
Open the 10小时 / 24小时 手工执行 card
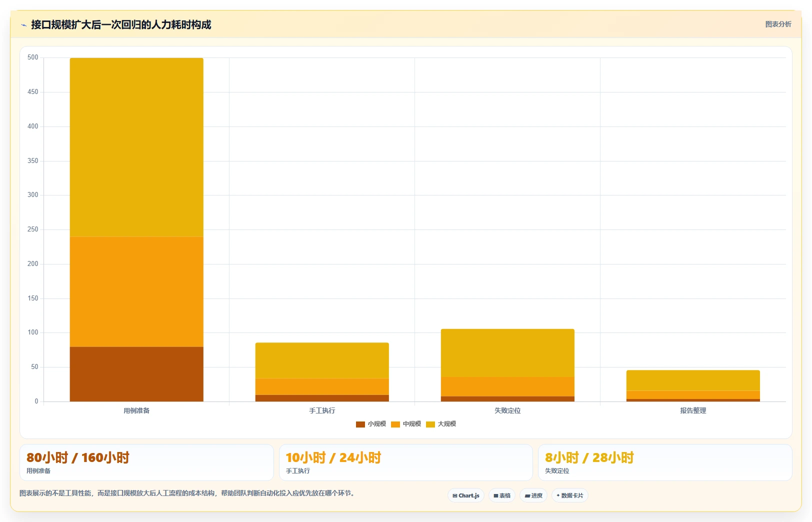(x=406, y=462)
